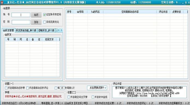Click the 等待登陆 friend count status entry
The height and width of the screenshot is (105, 190).
(x=64, y=103)
